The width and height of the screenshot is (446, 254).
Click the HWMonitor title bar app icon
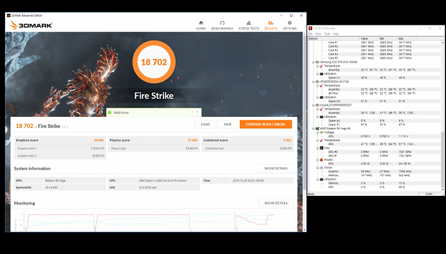point(310,28)
